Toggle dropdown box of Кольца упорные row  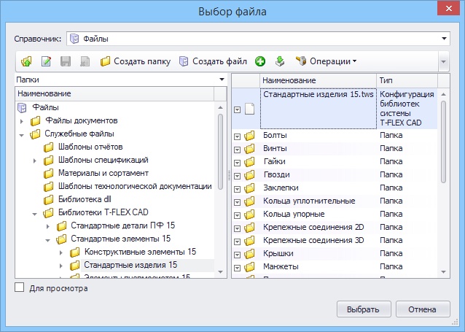pos(237,215)
